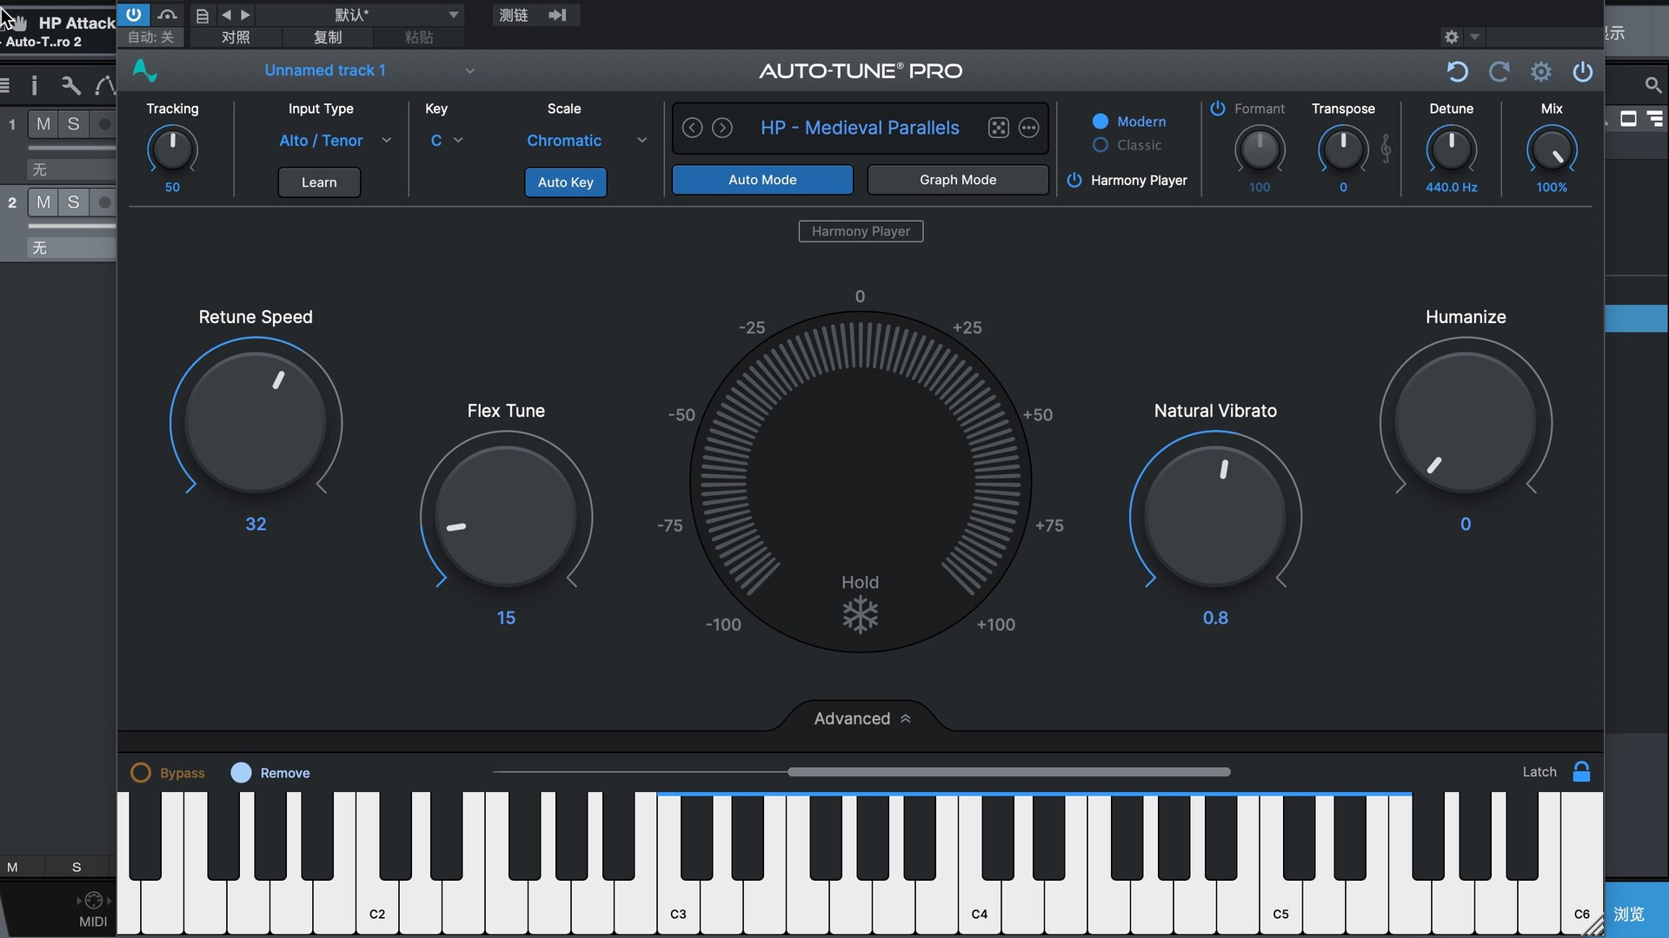
Task: Open Auto-Tune settings gear
Action: click(x=1540, y=71)
